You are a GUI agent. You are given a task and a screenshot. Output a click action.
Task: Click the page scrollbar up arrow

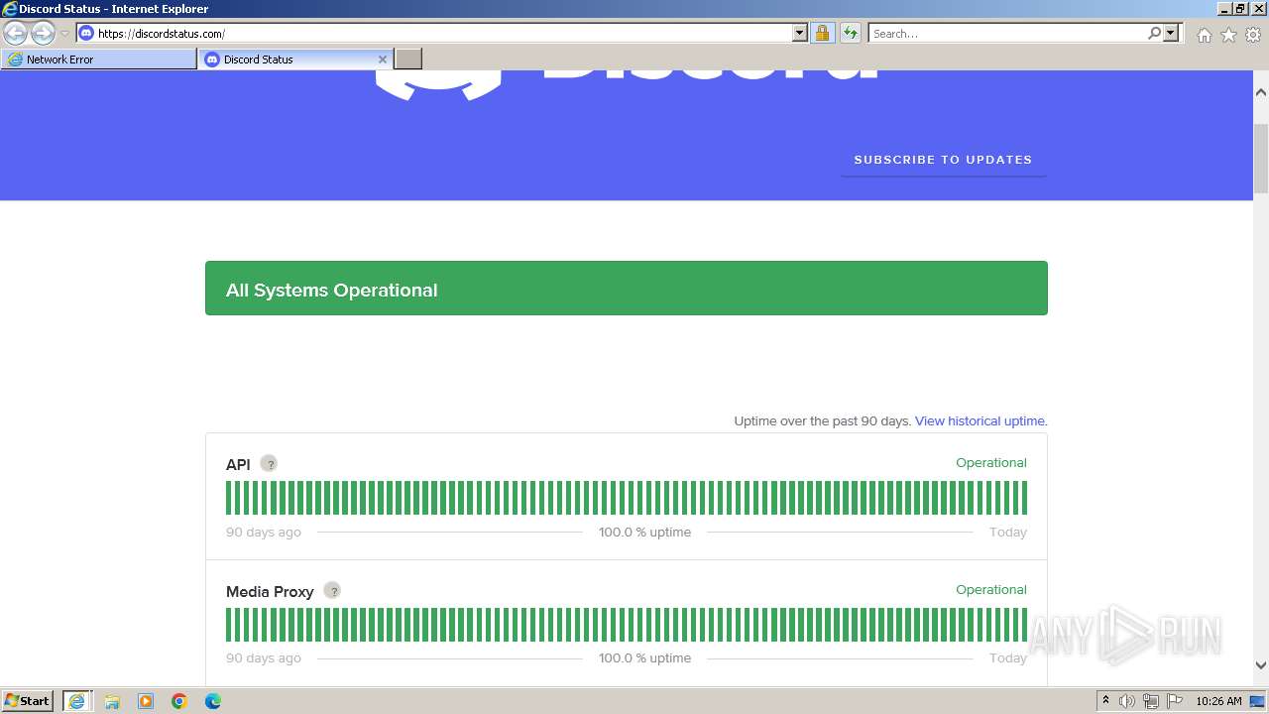[1261, 91]
